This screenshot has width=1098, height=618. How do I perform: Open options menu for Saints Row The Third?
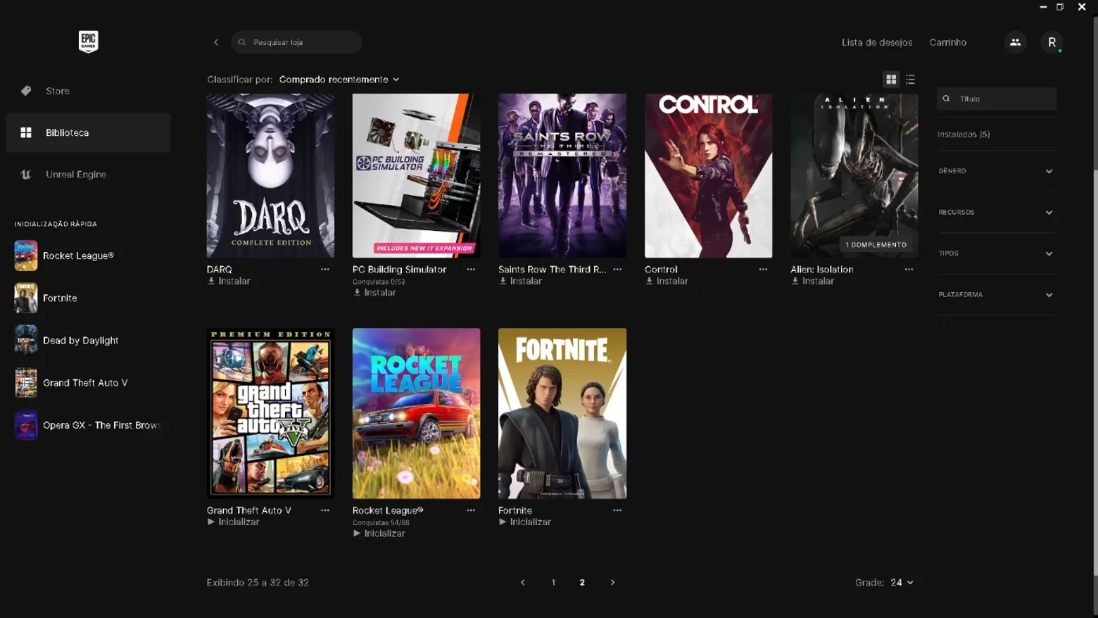click(x=617, y=270)
